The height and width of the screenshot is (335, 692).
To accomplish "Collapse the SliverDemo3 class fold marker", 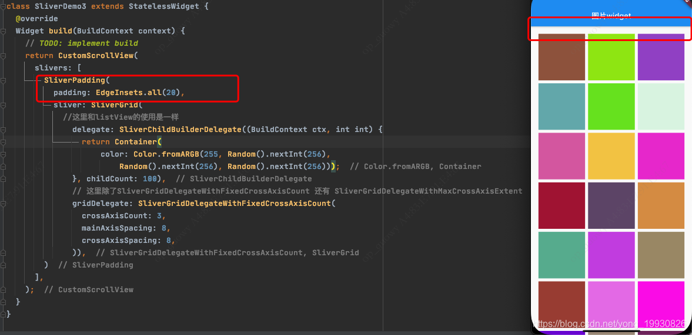I will 3,6.
